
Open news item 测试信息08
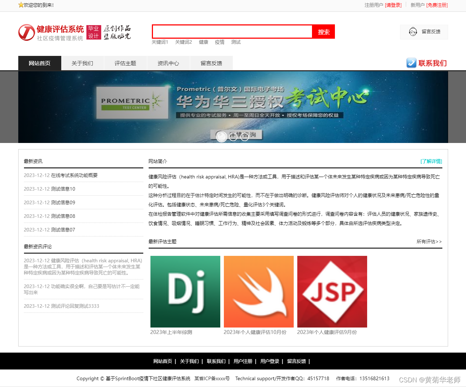tap(63, 216)
